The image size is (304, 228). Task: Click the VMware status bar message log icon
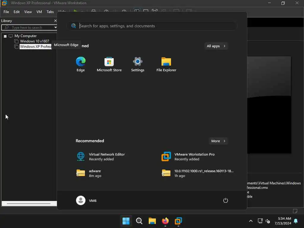[295, 211]
